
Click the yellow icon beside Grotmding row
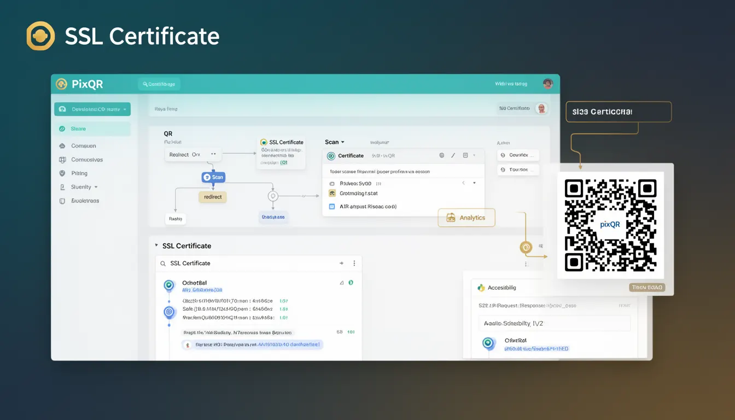click(332, 194)
